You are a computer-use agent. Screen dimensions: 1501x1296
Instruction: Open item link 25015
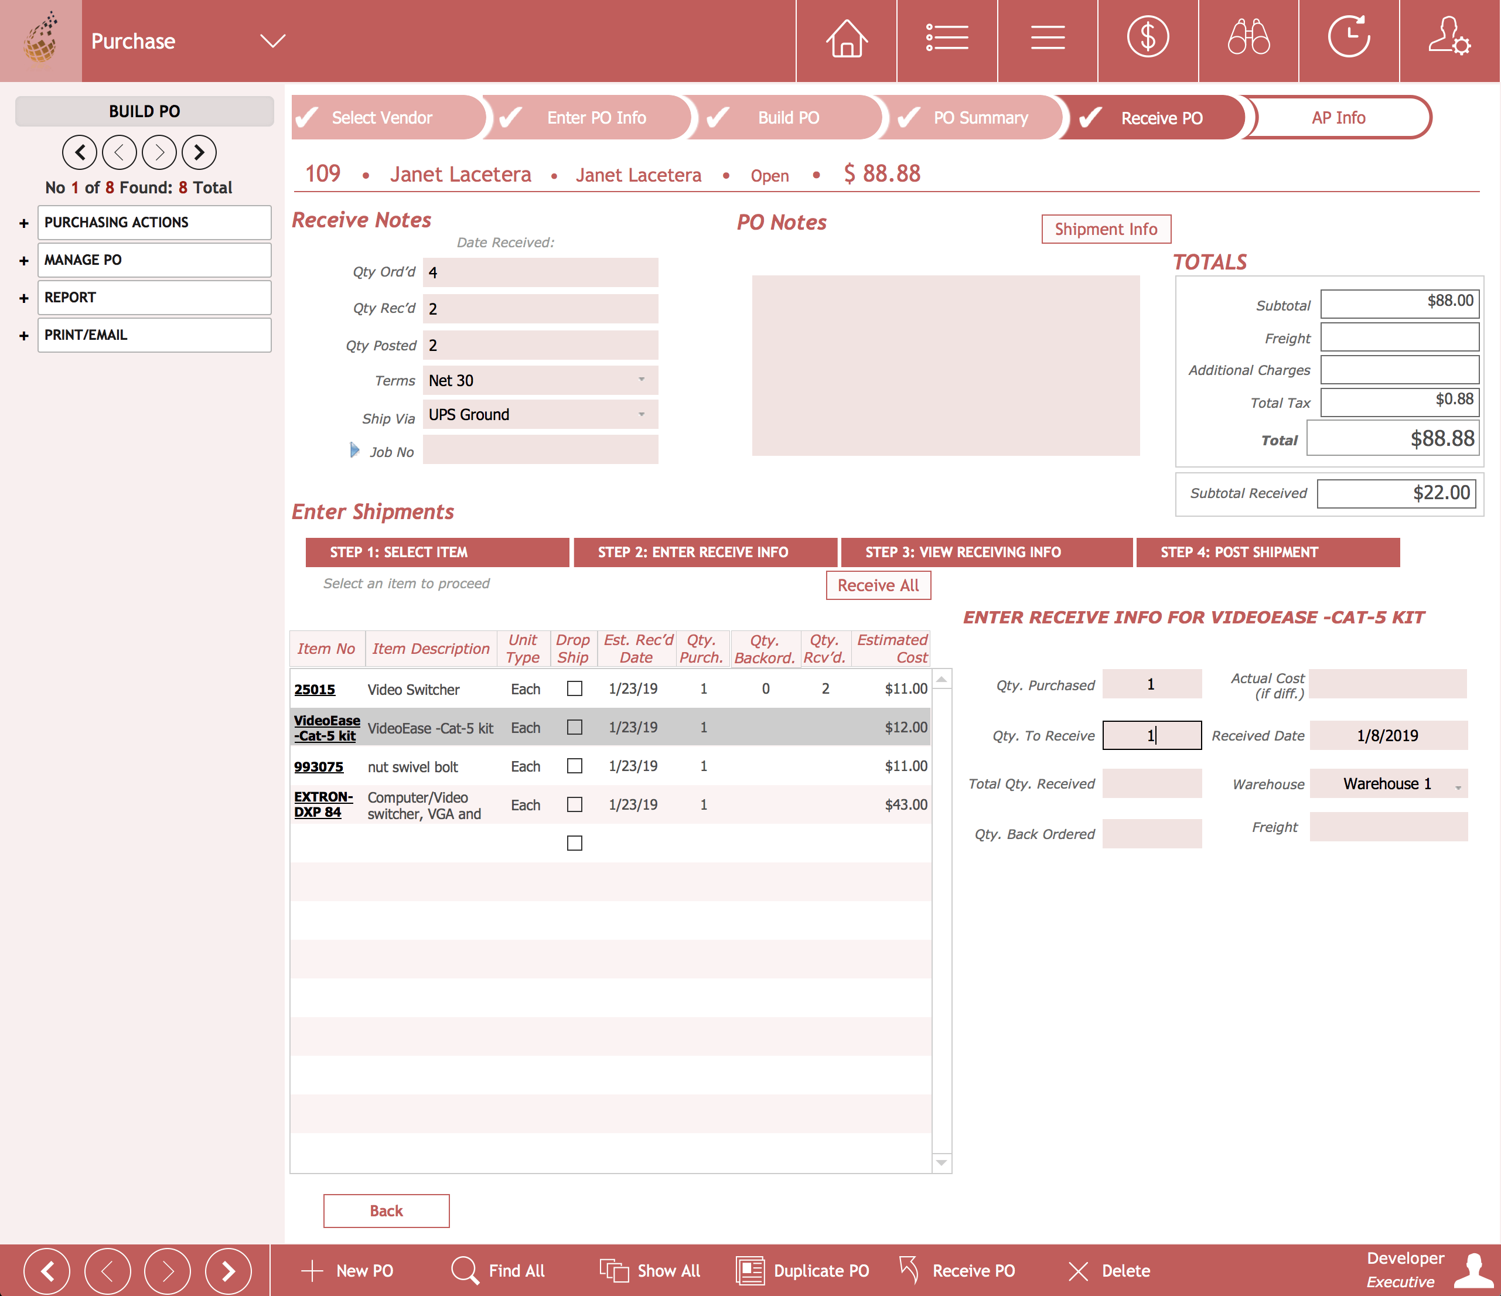coord(315,689)
